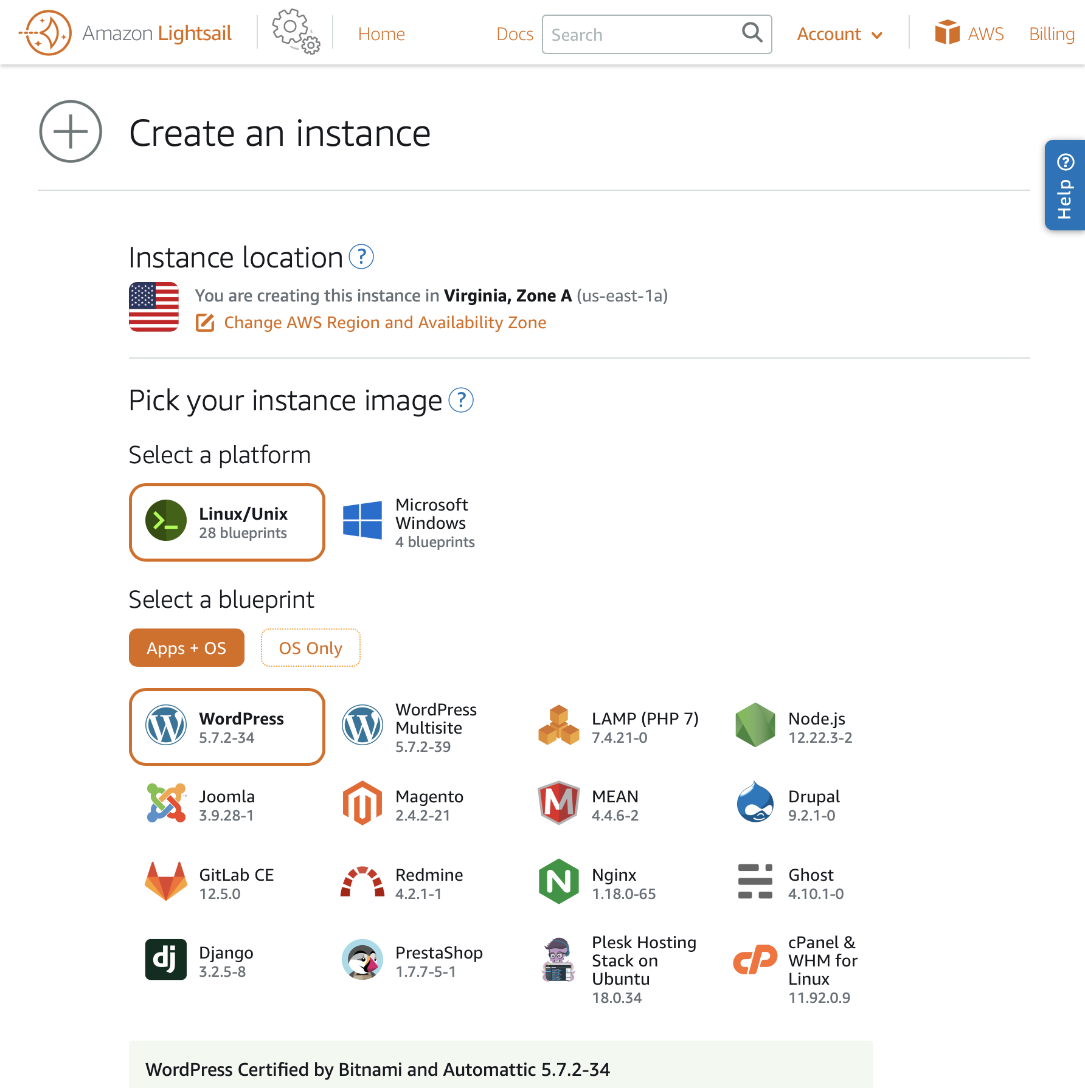1085x1088 pixels.
Task: Click the search input field
Action: (x=639, y=34)
